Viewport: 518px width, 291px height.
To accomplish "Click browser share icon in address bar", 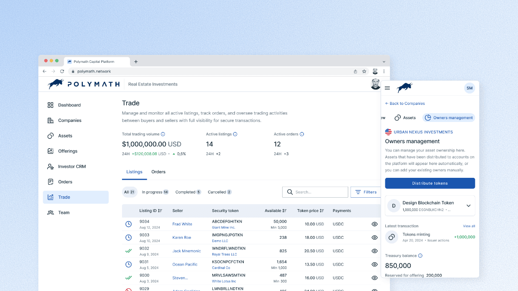I will [x=356, y=71].
